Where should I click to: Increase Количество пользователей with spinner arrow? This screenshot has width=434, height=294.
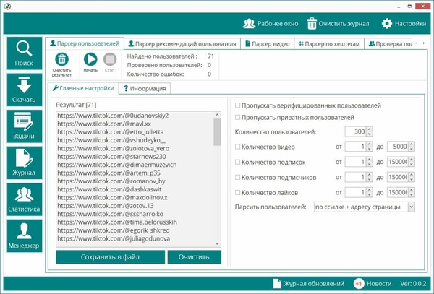coord(370,129)
